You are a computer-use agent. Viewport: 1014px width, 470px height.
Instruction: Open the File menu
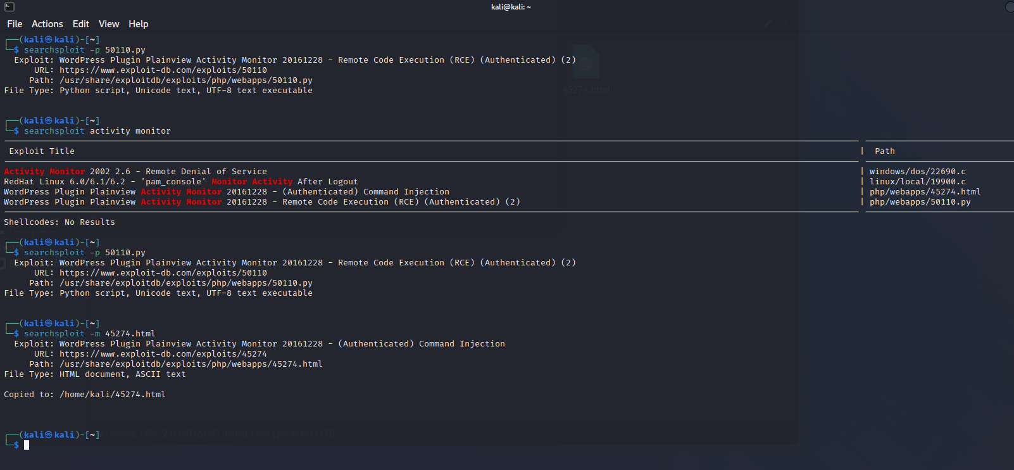pos(15,24)
